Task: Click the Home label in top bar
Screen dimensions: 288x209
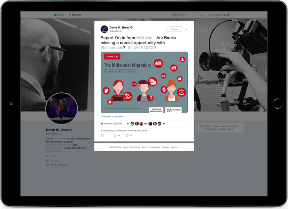Action: point(61,15)
